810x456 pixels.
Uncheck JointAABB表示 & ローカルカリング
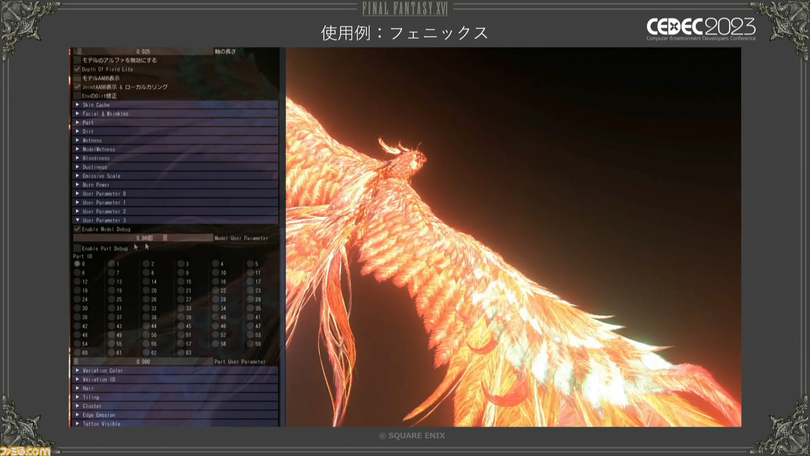pos(77,87)
